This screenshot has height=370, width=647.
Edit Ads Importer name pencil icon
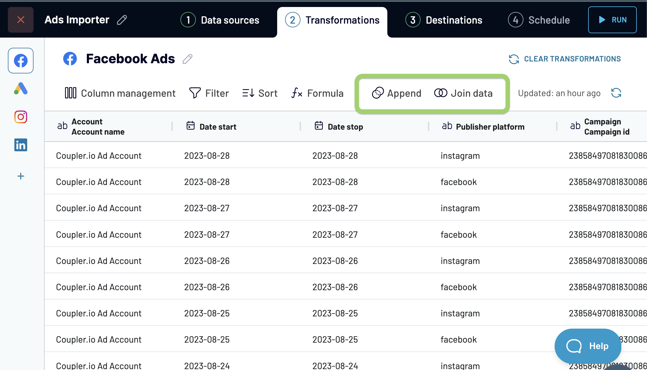coord(122,20)
